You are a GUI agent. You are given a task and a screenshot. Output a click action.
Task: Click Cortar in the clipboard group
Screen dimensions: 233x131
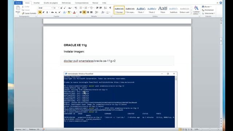[25, 7]
